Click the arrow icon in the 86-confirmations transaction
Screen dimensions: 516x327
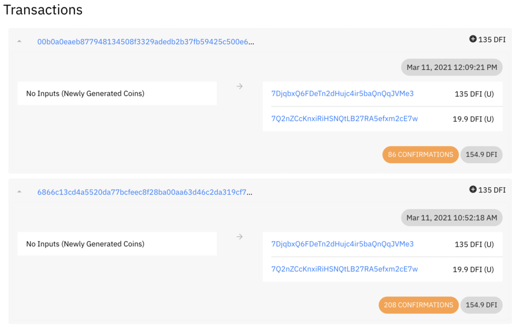(x=240, y=86)
